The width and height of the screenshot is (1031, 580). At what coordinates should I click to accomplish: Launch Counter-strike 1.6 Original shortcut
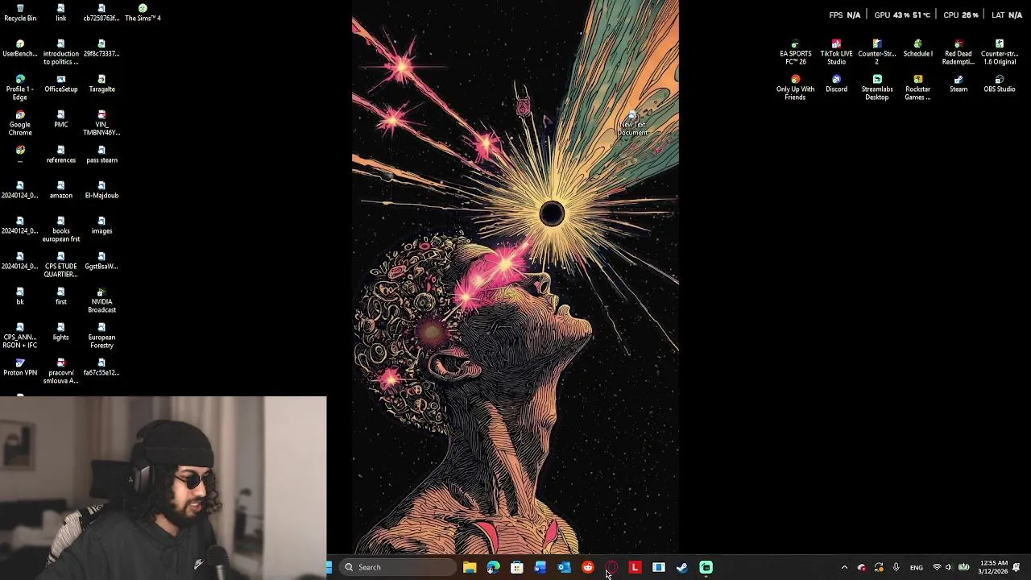pos(999,52)
